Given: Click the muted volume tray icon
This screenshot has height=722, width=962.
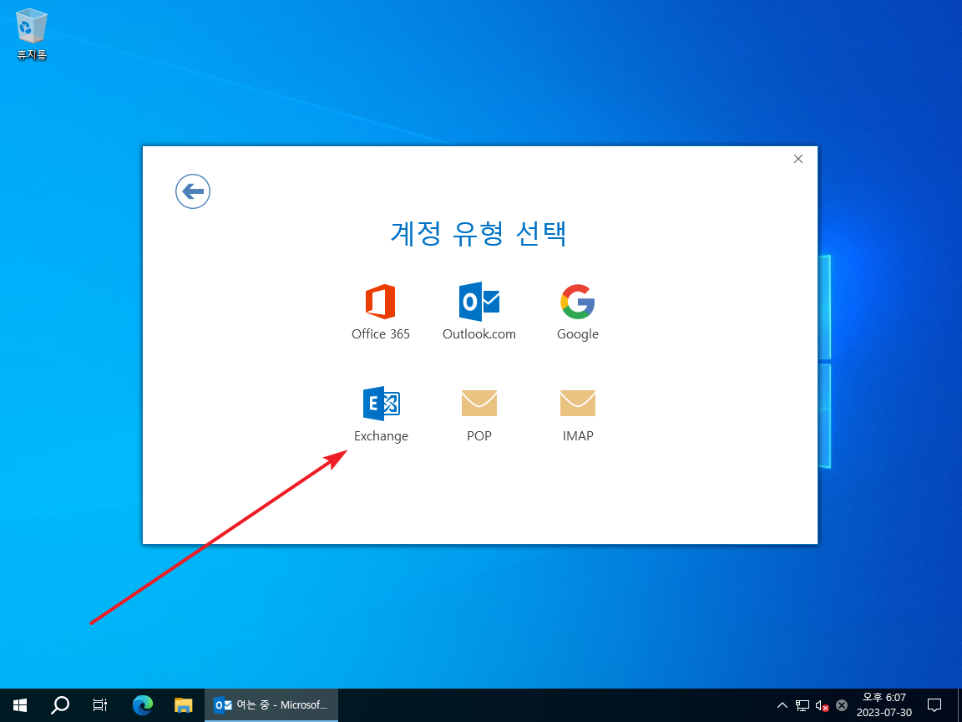Looking at the screenshot, I should point(822,705).
